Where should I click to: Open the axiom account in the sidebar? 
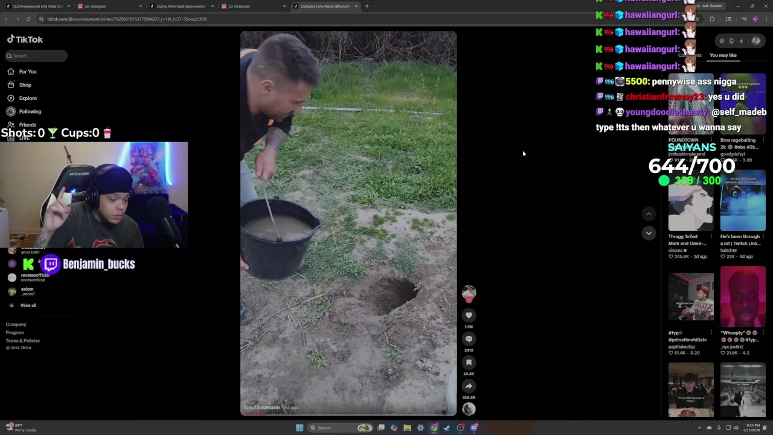pos(23,291)
